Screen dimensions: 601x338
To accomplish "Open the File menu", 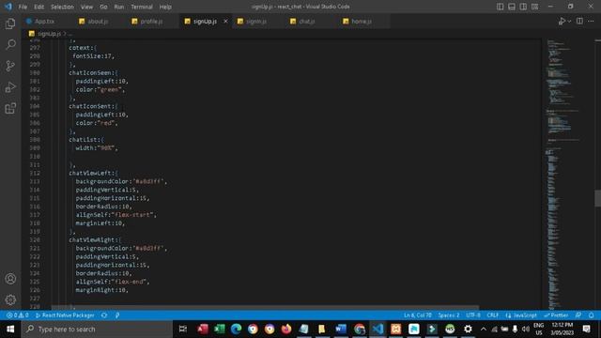I will click(23, 7).
